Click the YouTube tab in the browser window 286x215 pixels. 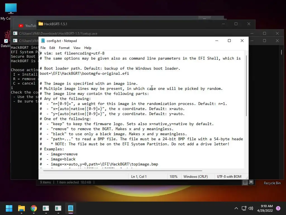click(x=27, y=26)
